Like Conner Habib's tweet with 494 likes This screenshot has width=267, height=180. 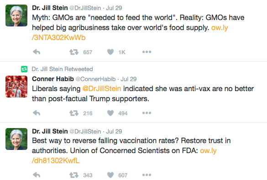110,113
